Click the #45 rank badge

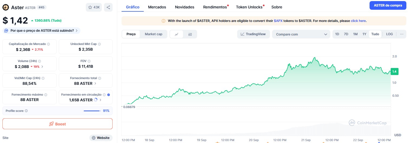(41, 8)
